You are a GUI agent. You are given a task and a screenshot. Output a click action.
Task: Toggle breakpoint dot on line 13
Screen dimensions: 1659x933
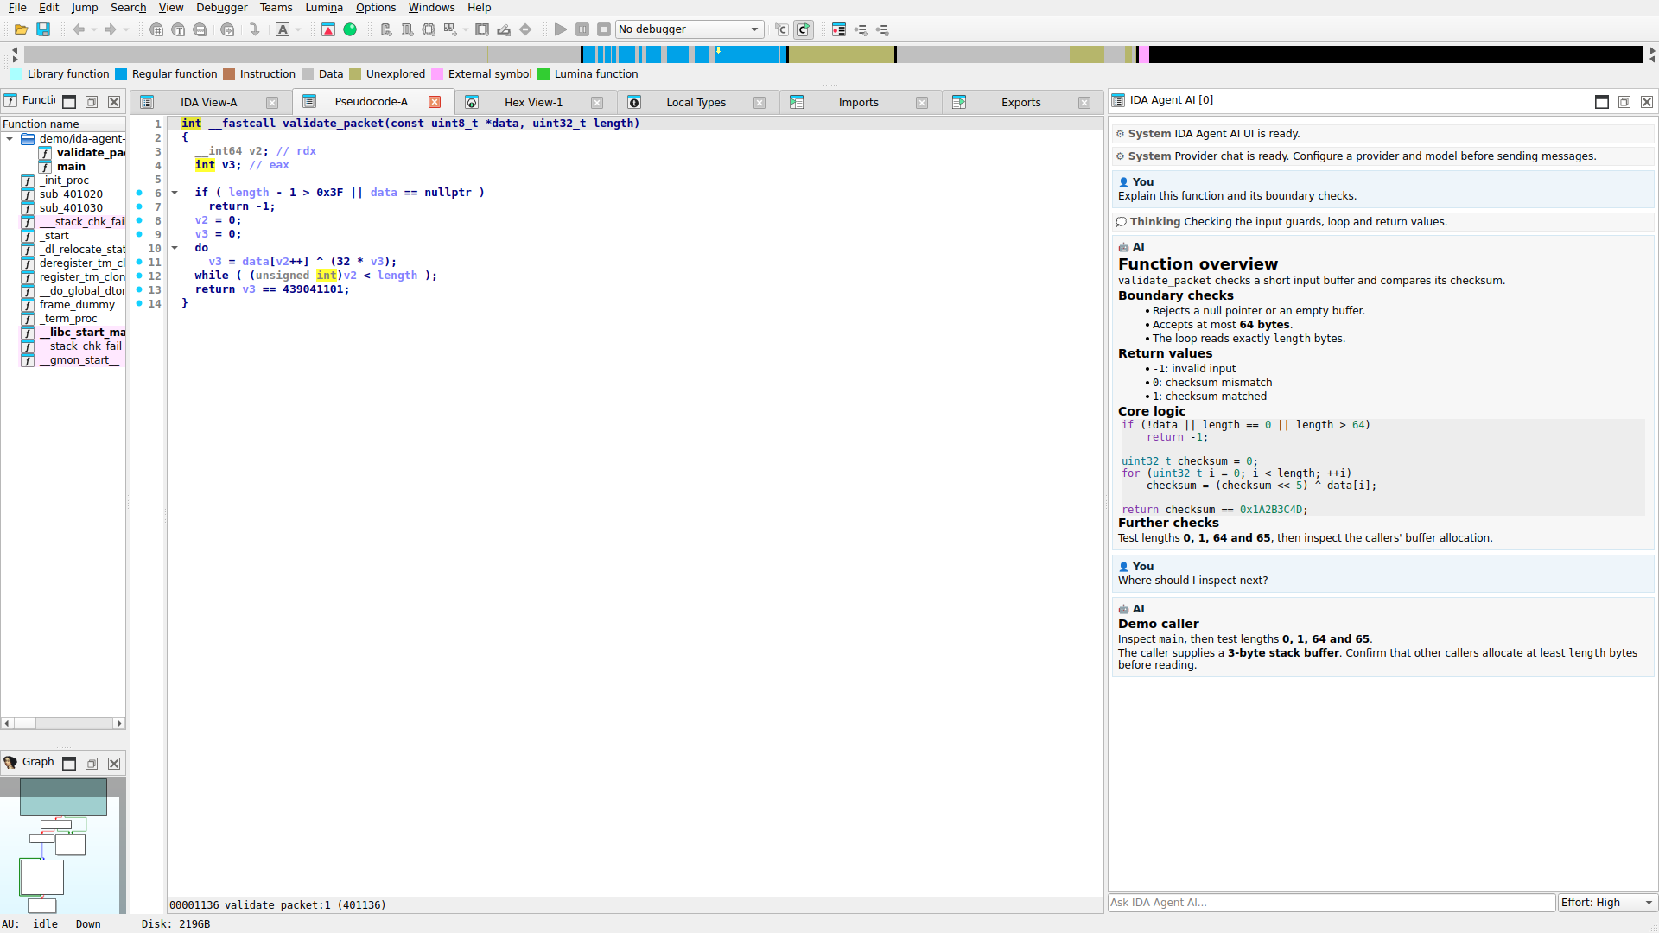pos(139,289)
